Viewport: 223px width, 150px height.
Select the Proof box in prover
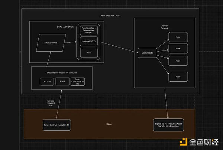[x=89, y=53]
